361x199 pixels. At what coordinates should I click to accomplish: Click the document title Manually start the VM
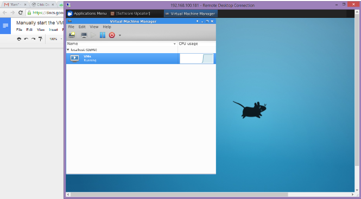coord(40,23)
